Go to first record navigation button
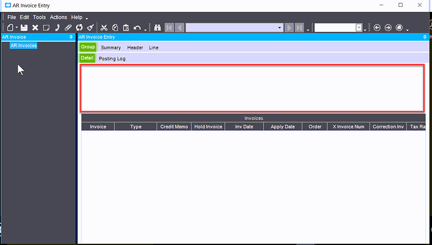 (x=169, y=28)
